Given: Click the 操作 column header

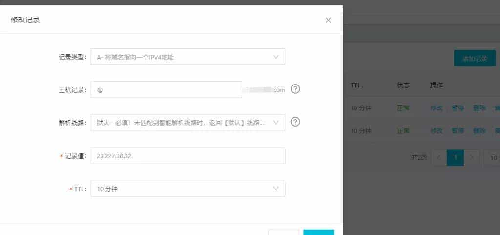Looking at the screenshot, I should coord(437,85).
